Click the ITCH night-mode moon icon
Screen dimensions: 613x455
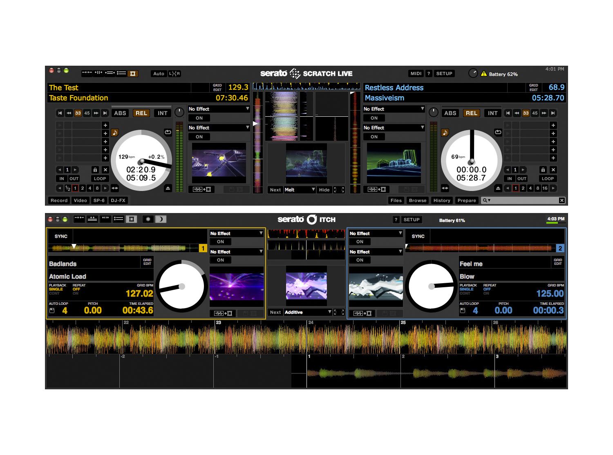pos(161,219)
